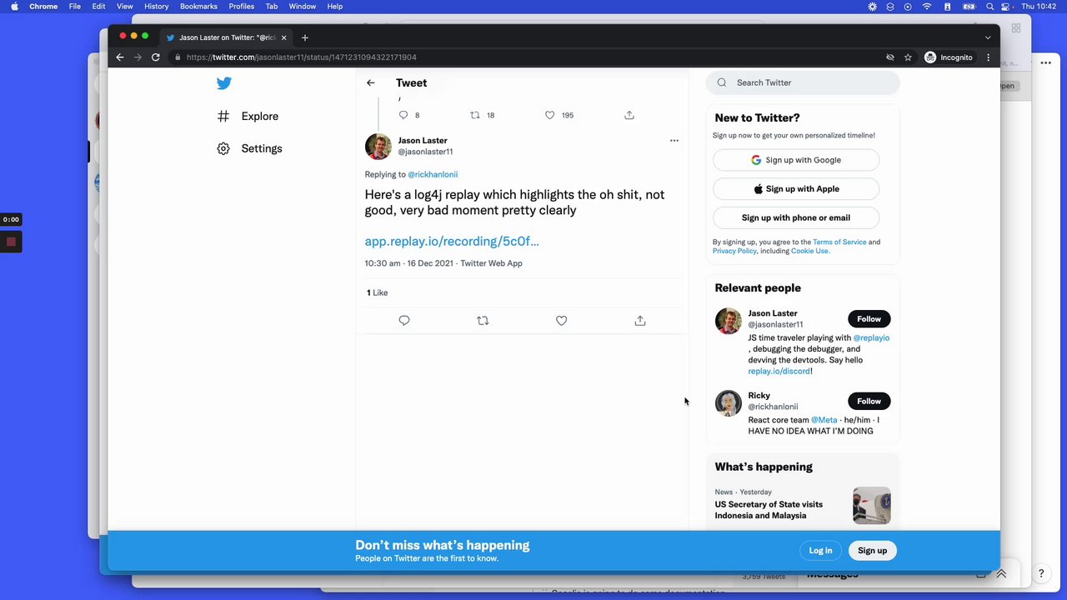1067x600 pixels.
Task: Click the Search Twitter field
Action: (803, 82)
